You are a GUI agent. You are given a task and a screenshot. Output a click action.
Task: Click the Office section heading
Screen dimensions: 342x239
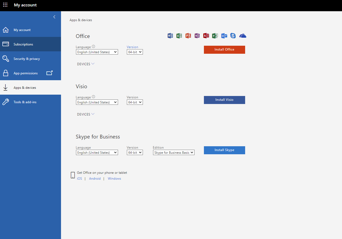coord(83,36)
